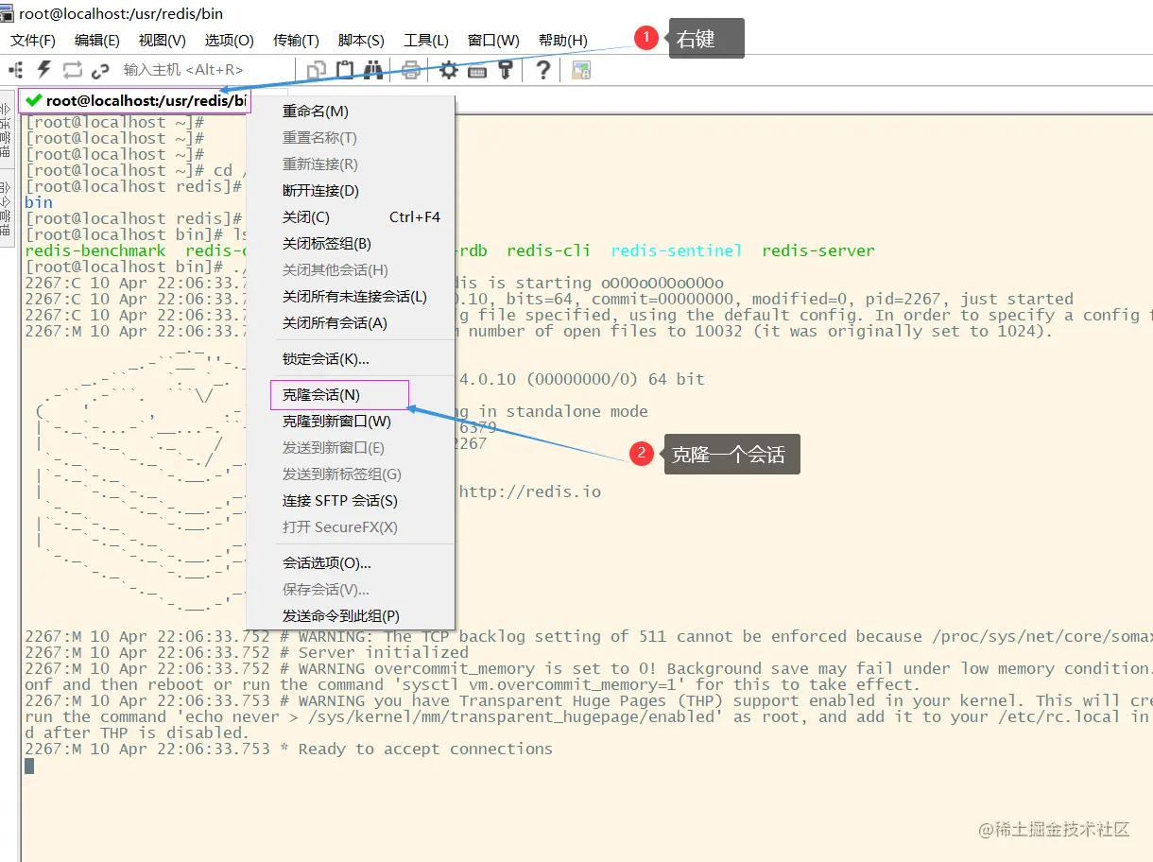1153x862 pixels.
Task: Choose 锁定会话(K)... menu entry
Action: pyautogui.click(x=351, y=359)
